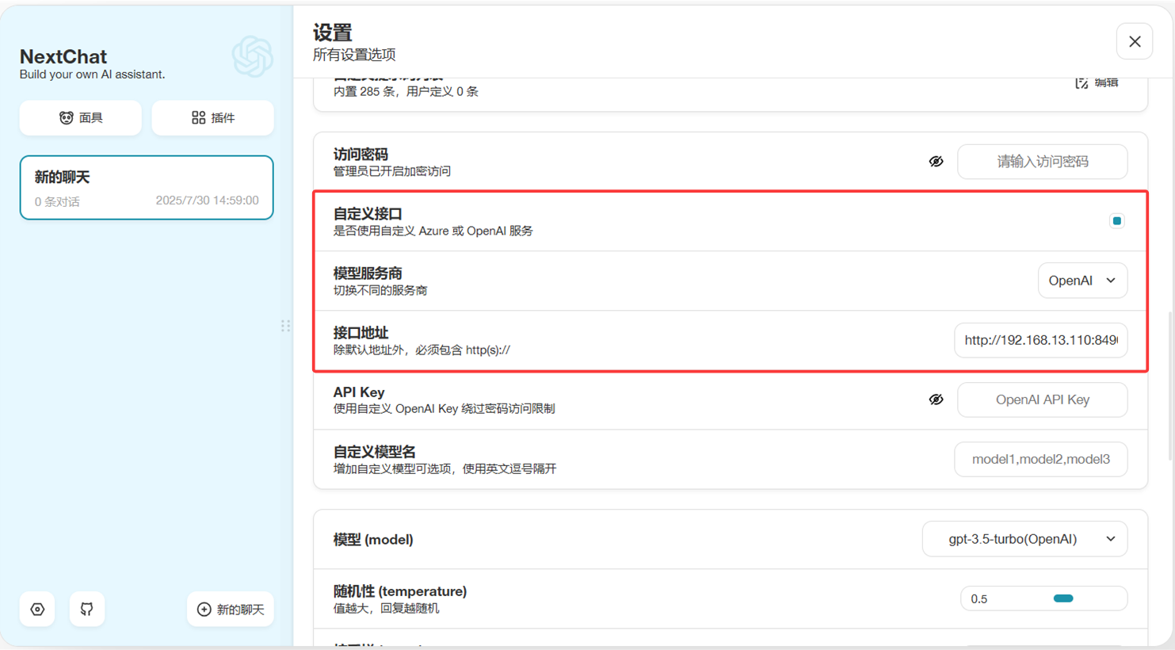Open the Masks (面具) page

[x=81, y=118]
